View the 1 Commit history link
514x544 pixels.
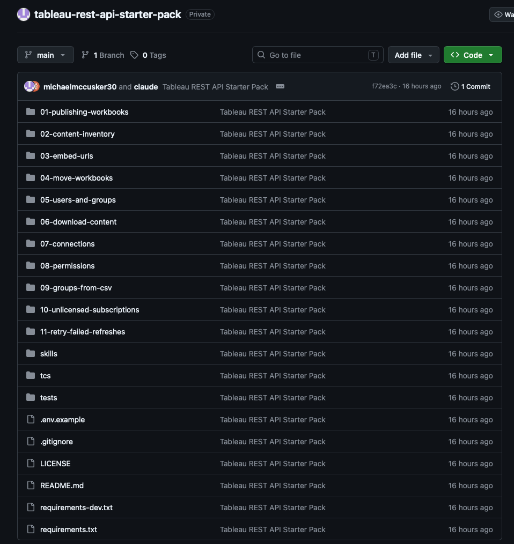pyautogui.click(x=470, y=86)
